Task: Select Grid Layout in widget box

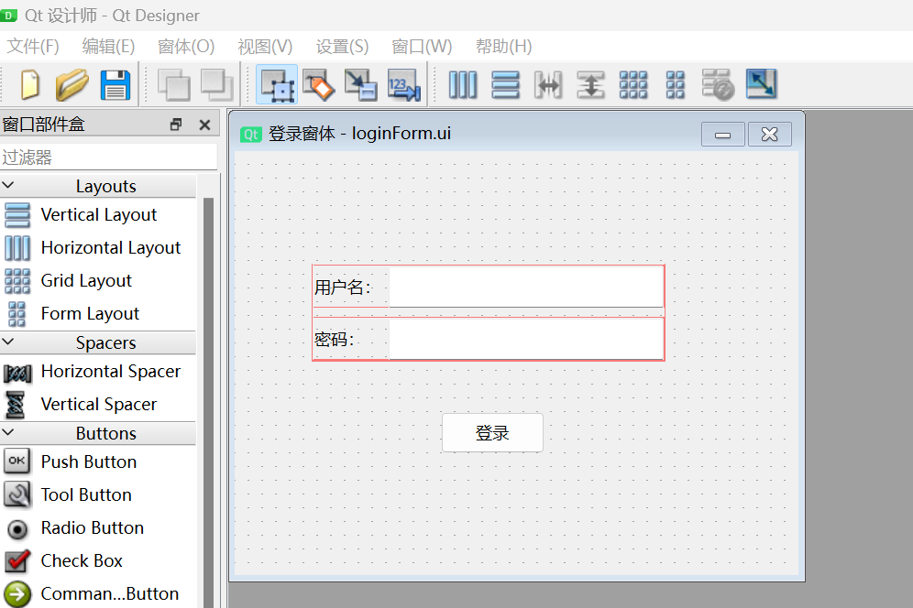Action: pos(98,281)
